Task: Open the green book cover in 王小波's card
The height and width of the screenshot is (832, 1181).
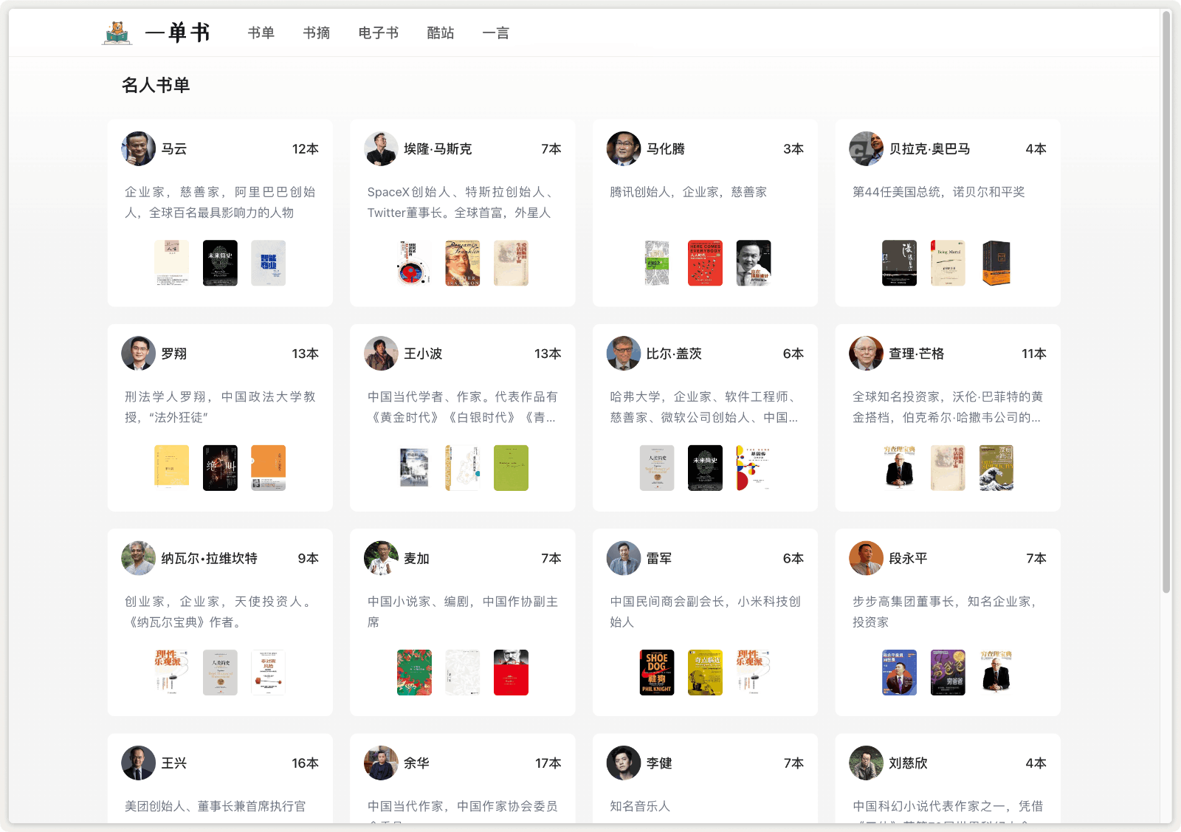Action: [x=511, y=468]
